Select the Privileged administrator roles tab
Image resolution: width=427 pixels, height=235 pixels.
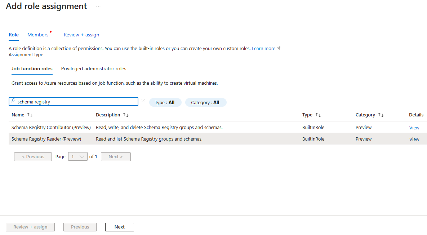coord(94,68)
